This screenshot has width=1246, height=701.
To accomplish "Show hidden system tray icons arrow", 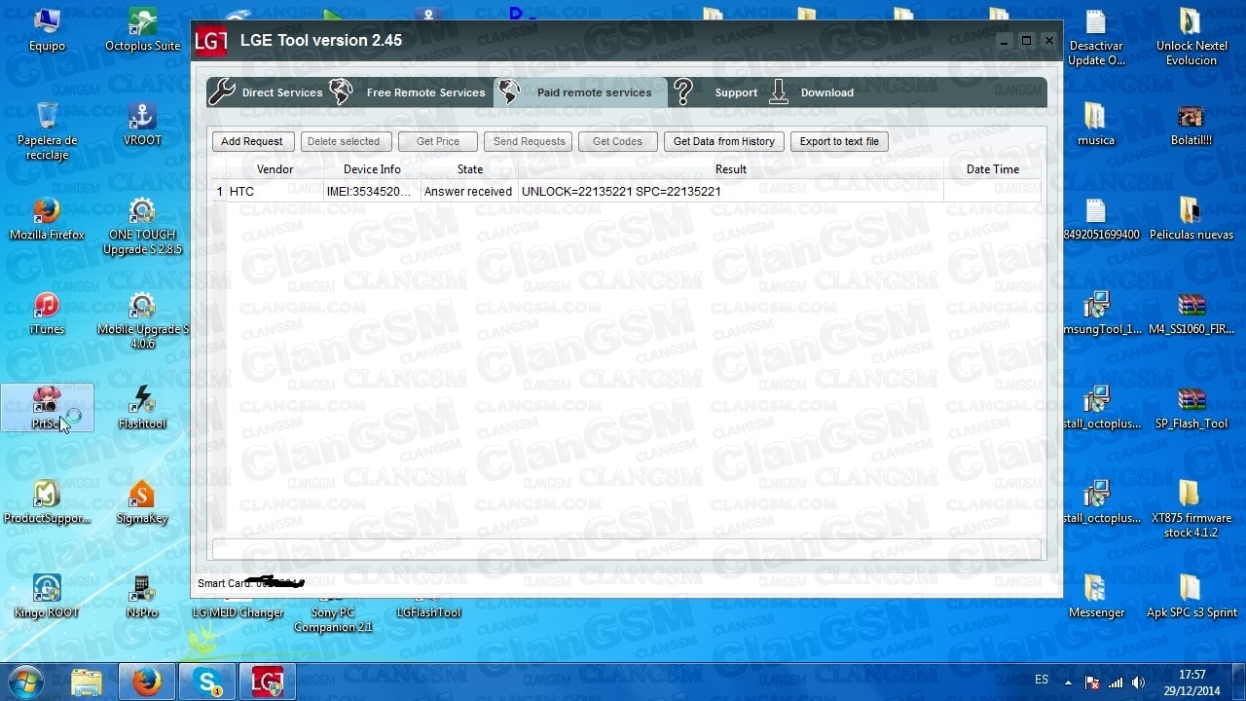I will (x=1068, y=683).
